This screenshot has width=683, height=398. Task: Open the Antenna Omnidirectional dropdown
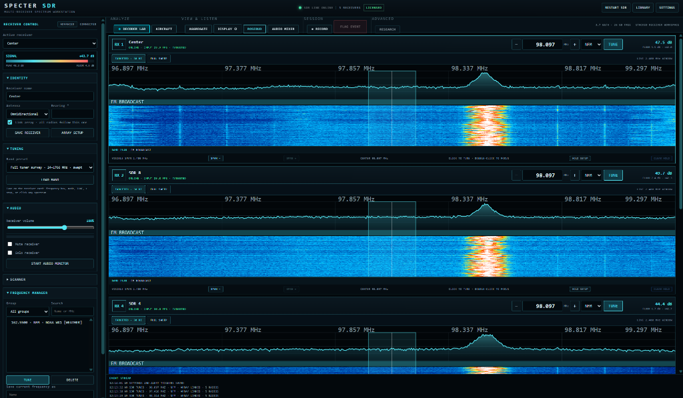click(27, 114)
